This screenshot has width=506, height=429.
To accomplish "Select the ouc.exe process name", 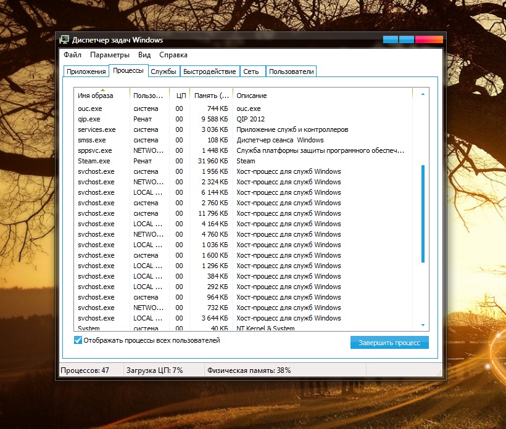I will click(x=90, y=108).
